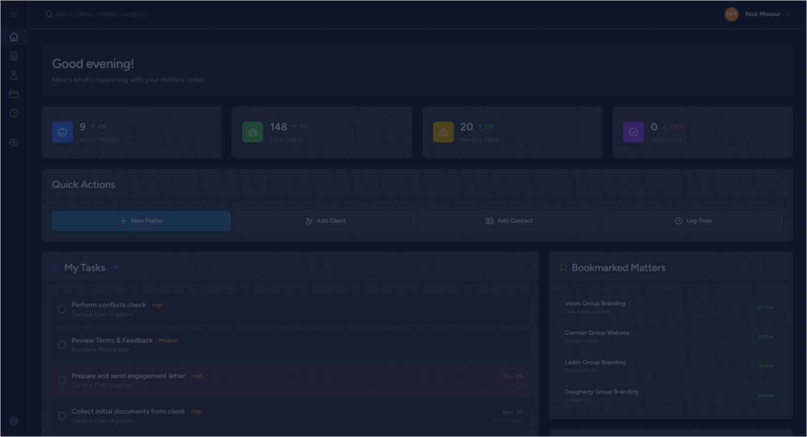Open the contacts person icon in sidebar
Viewport: 807px width, 437px height.
click(x=13, y=74)
